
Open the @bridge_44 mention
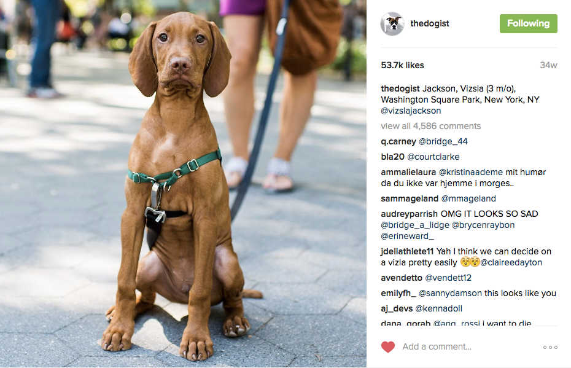pos(443,141)
